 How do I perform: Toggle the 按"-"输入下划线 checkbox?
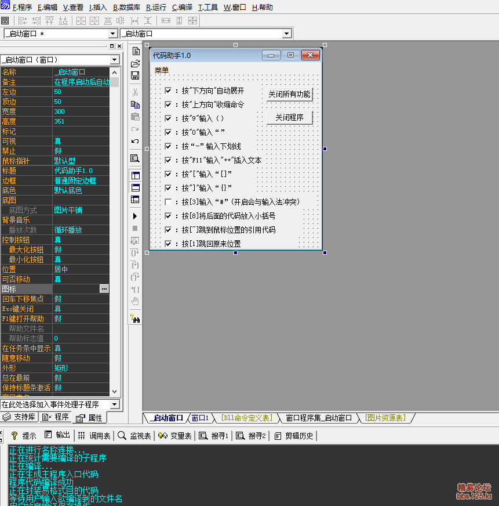[168, 146]
